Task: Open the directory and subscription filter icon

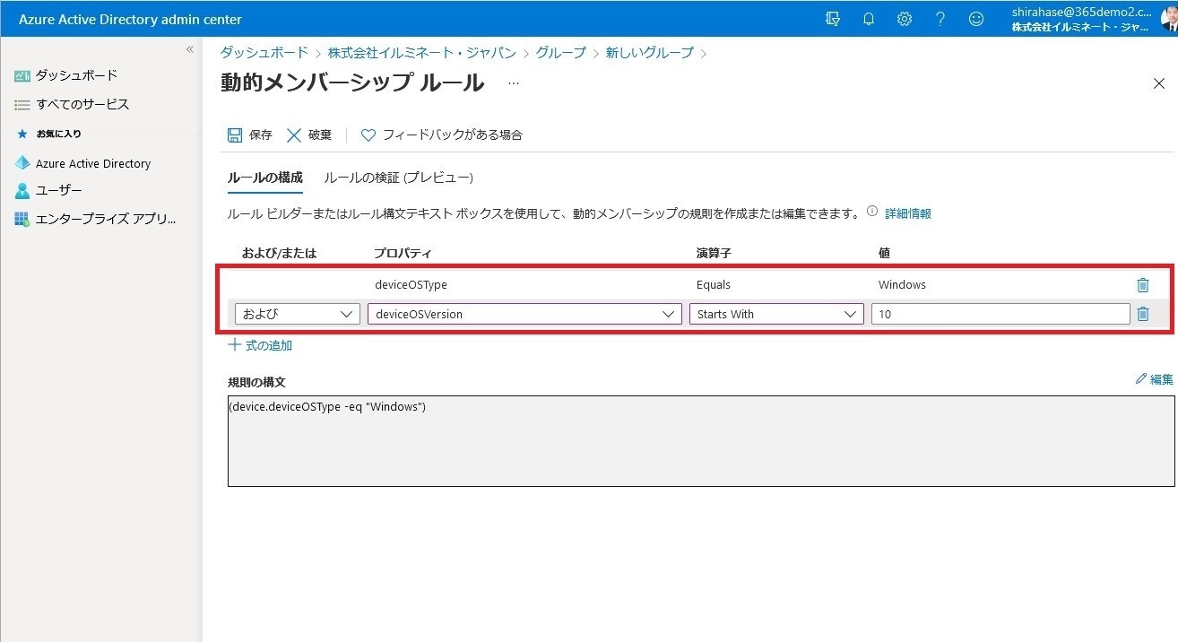Action: click(x=833, y=19)
